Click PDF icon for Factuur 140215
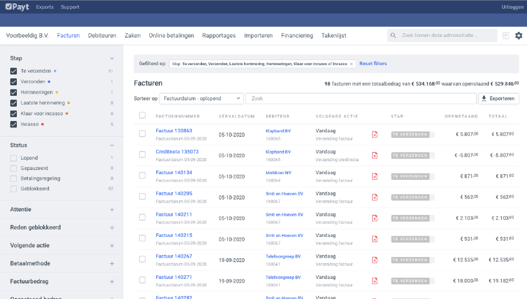Viewport: 527px width, 299px height. [x=375, y=239]
